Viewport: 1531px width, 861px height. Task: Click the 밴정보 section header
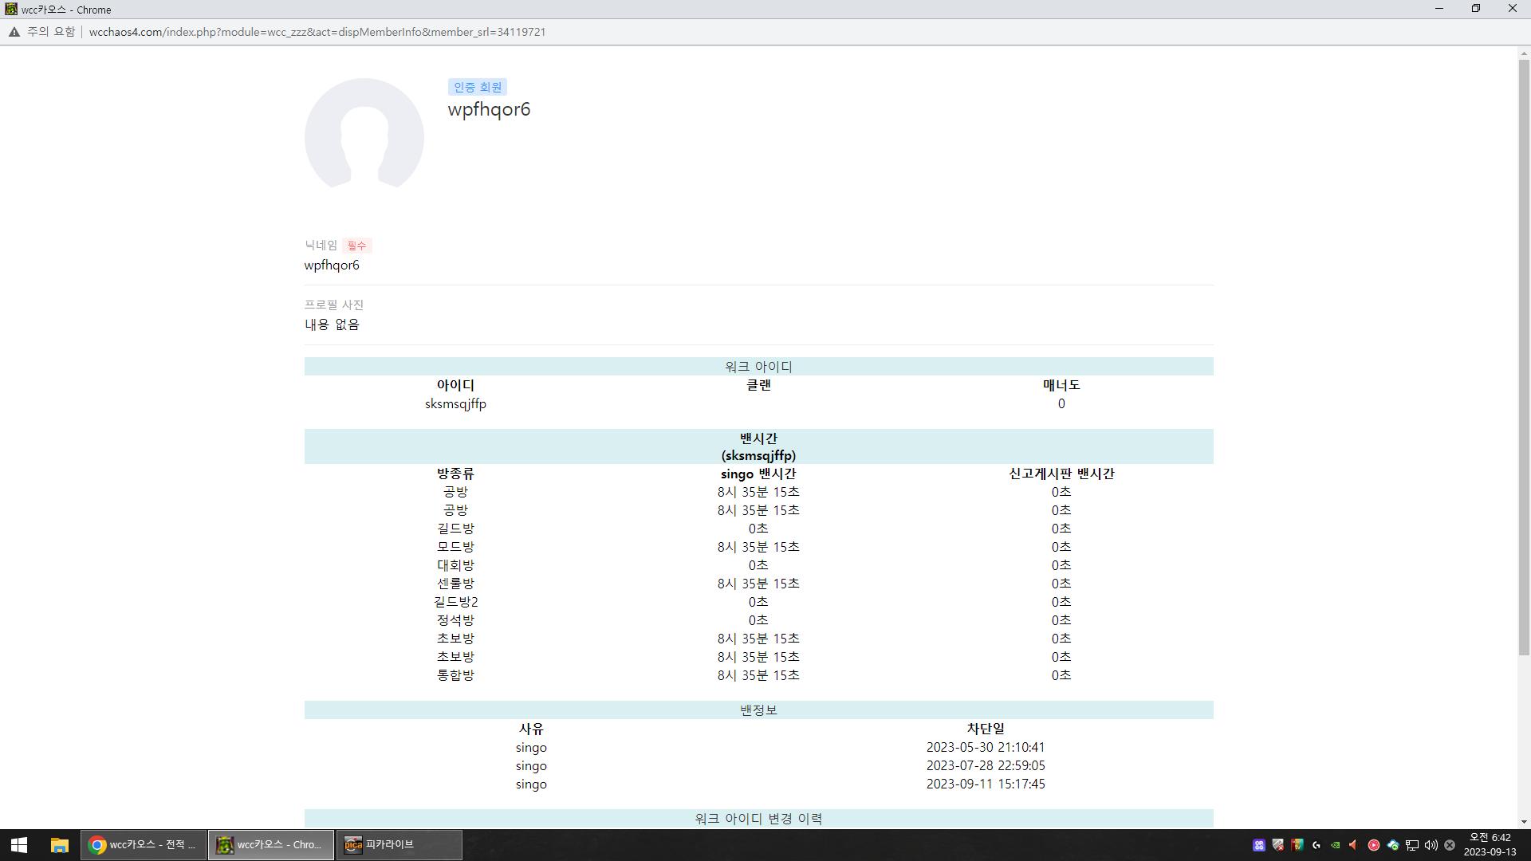pos(758,710)
